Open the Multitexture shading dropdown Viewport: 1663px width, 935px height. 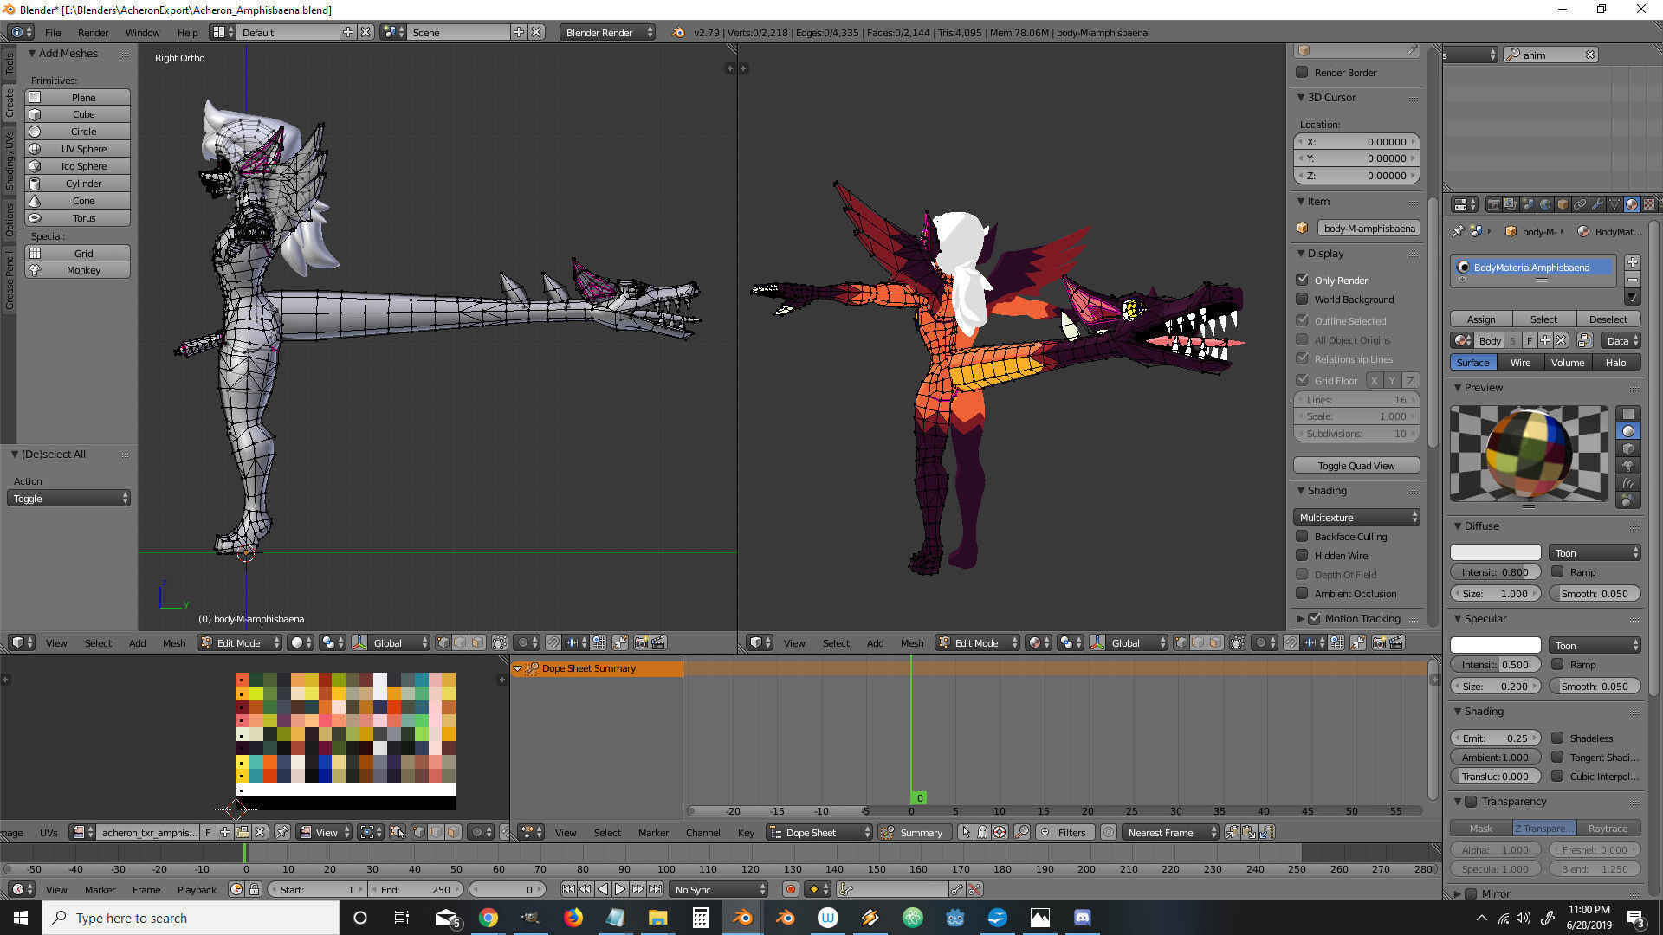click(x=1356, y=517)
